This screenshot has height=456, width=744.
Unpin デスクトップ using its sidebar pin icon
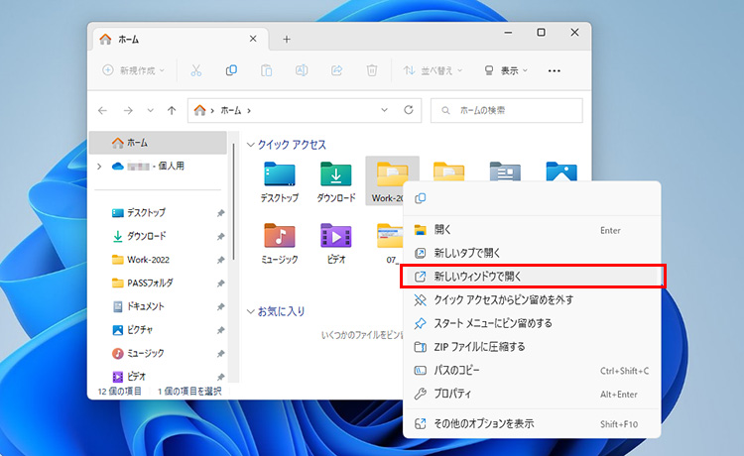(220, 213)
